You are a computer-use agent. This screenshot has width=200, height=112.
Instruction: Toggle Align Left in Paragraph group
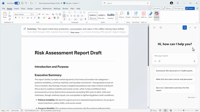coord(64,16)
